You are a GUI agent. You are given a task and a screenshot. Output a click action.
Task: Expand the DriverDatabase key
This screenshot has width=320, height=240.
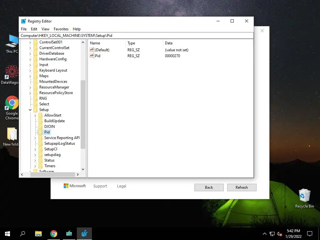pos(30,53)
